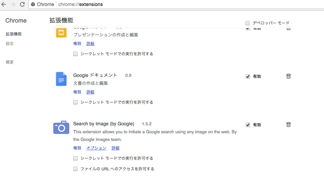Open 設定 in the left sidebar
The image size is (324, 185).
click(10, 44)
